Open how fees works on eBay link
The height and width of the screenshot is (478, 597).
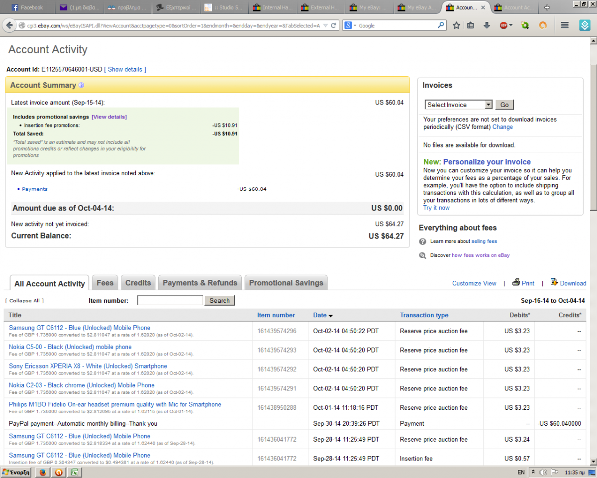tap(481, 255)
